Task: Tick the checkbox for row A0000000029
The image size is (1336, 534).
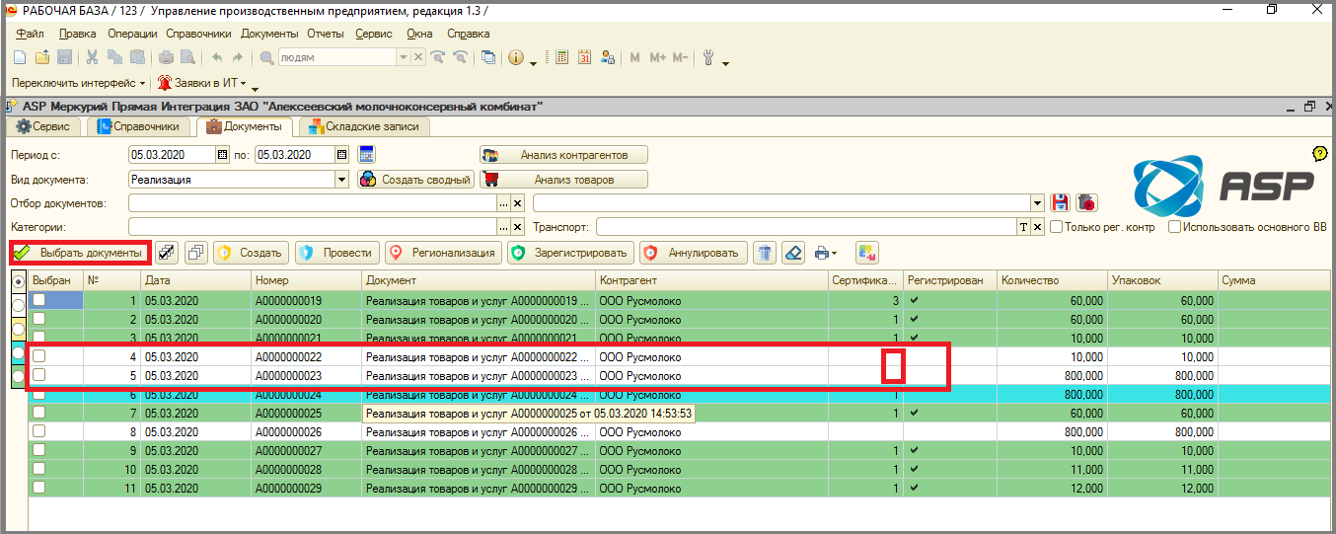Action: [39, 488]
